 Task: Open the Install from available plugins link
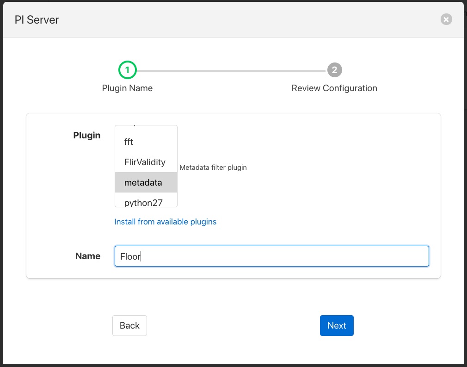(165, 222)
